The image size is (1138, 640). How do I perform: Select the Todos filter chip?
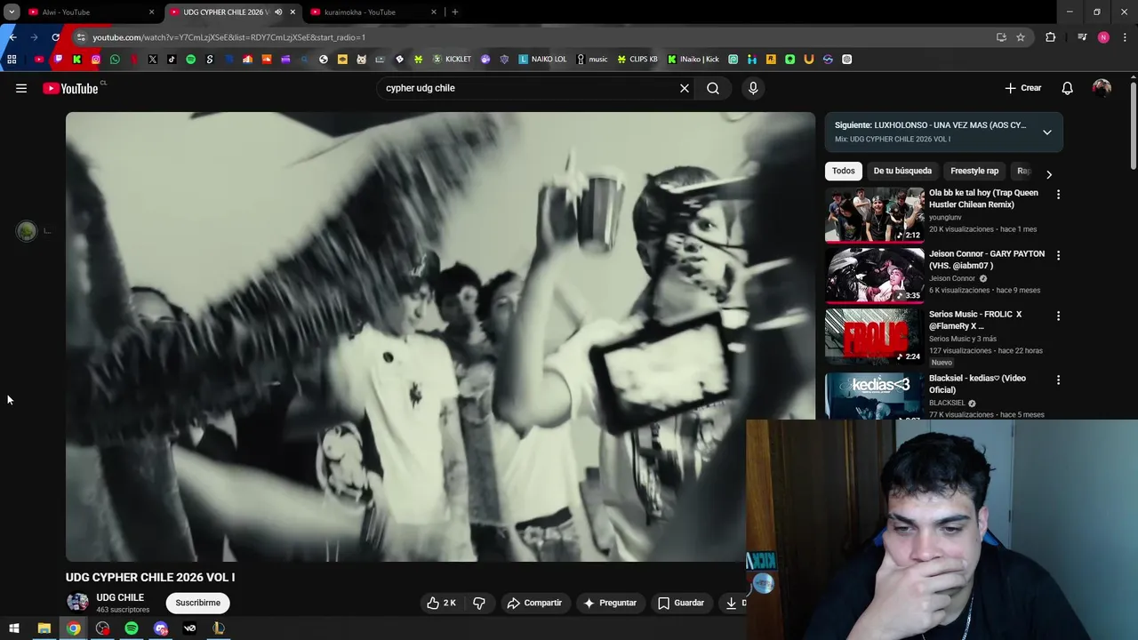click(843, 171)
